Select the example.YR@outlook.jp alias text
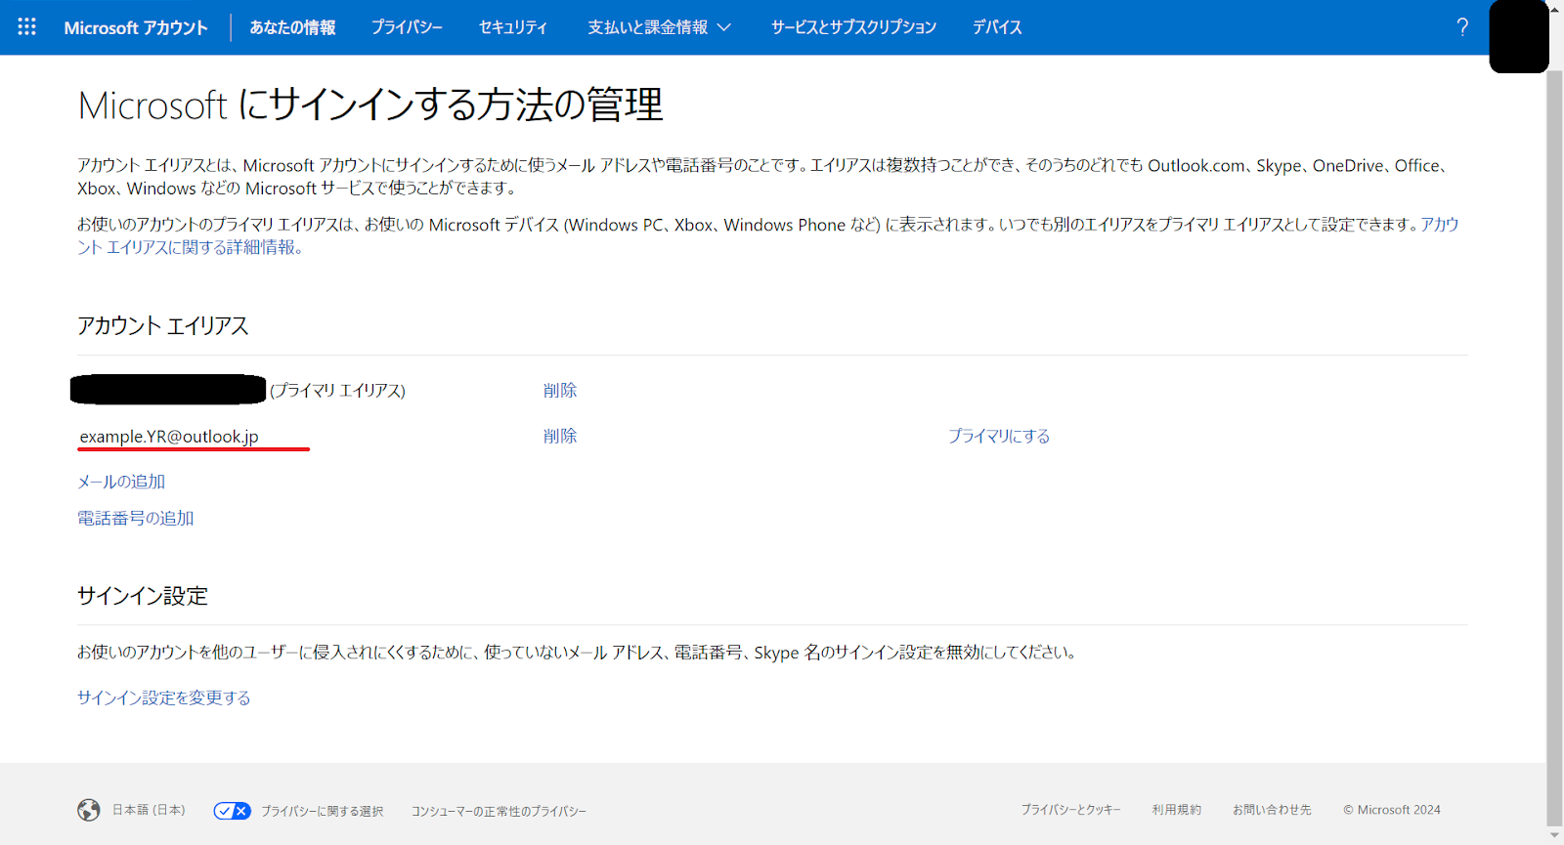Viewport: 1564px width, 845px height. pyautogui.click(x=169, y=436)
